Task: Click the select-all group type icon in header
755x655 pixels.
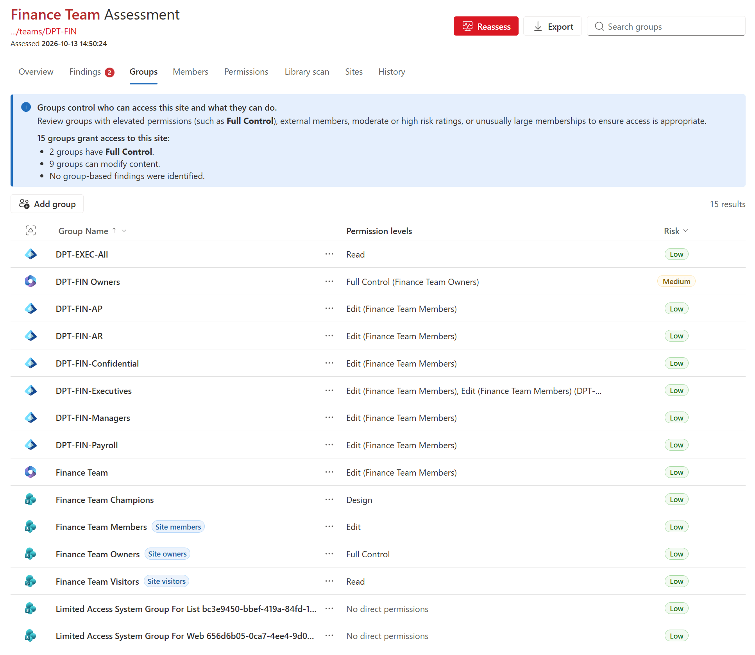Action: (x=30, y=231)
